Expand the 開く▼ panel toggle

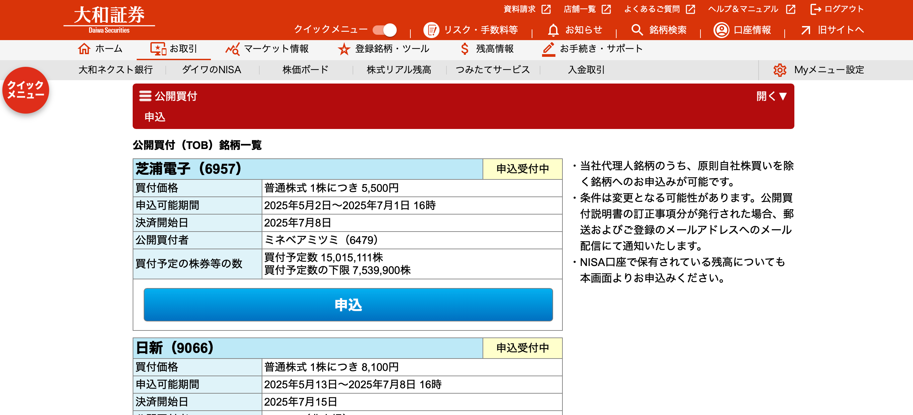coord(772,96)
